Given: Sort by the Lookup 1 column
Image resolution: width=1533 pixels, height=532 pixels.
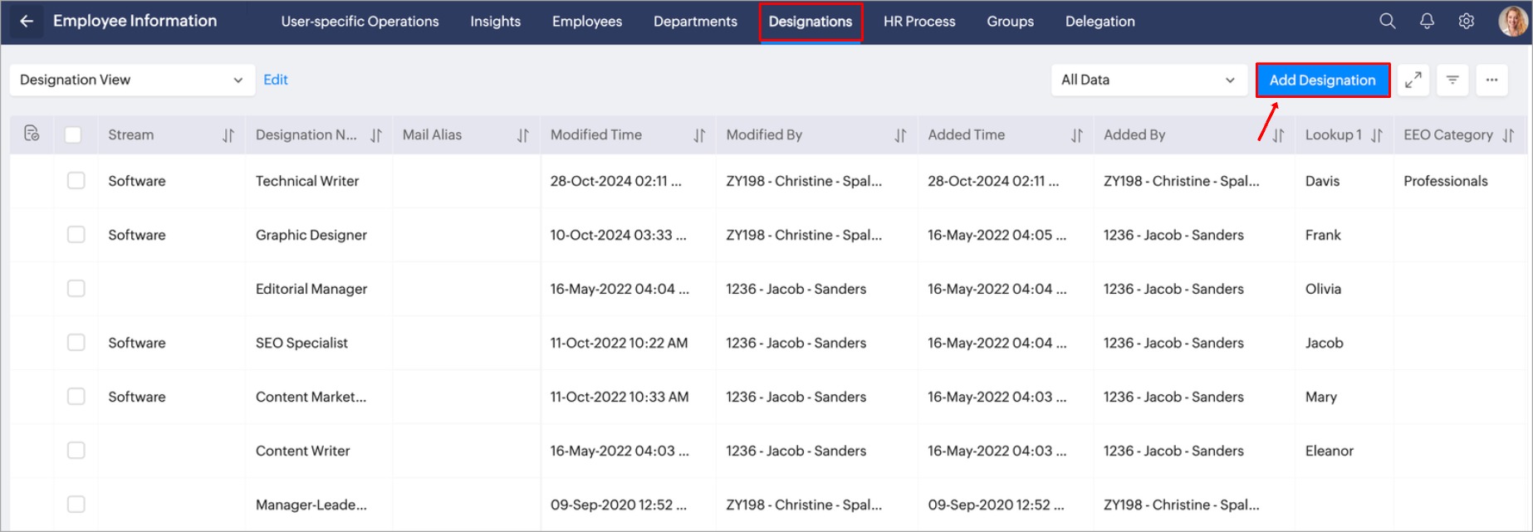Looking at the screenshot, I should pyautogui.click(x=1377, y=135).
